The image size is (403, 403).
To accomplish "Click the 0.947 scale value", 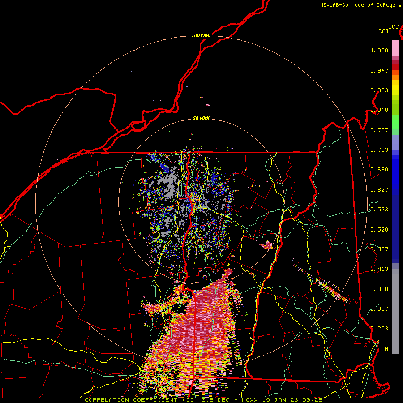I will tap(379, 70).
